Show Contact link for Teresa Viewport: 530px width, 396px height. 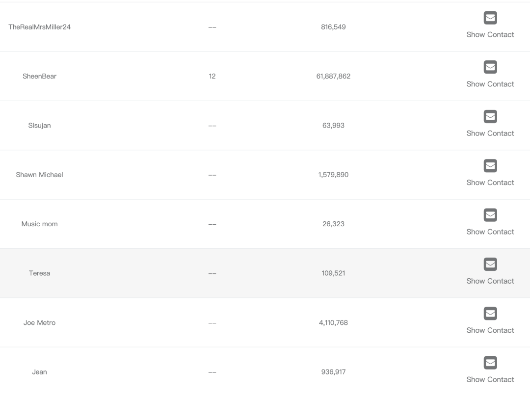pos(490,281)
